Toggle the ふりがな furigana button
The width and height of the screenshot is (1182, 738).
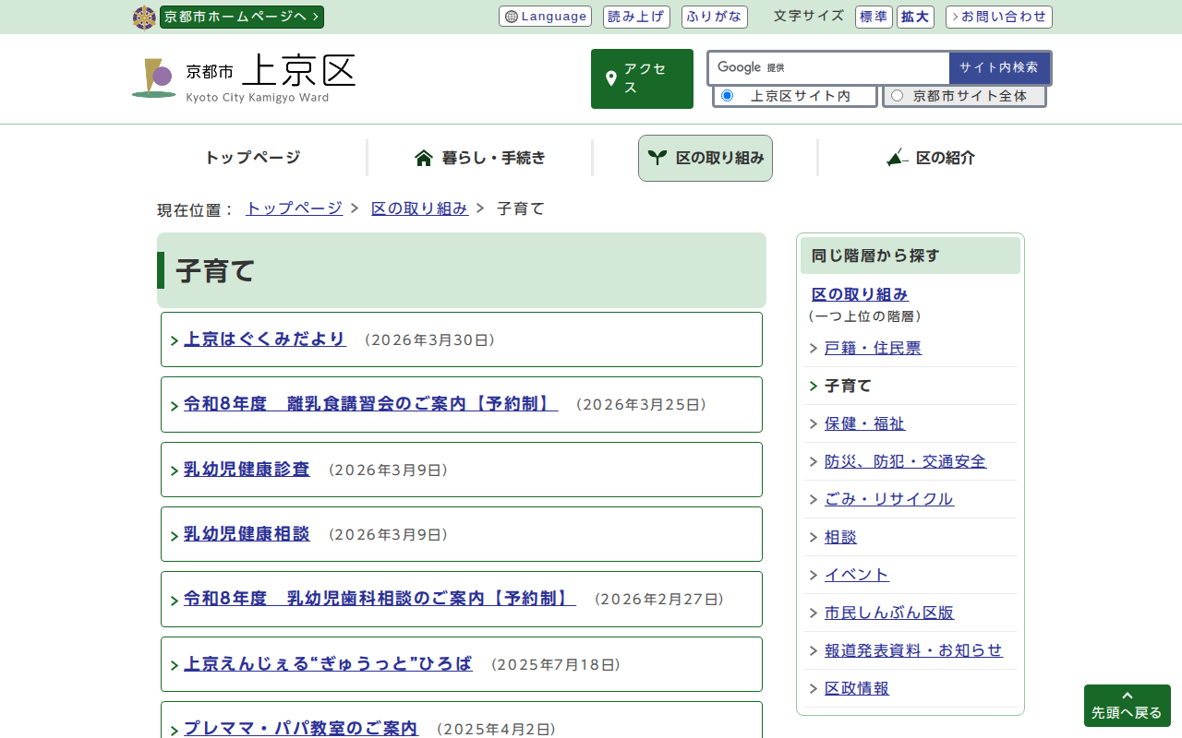pyautogui.click(x=714, y=17)
